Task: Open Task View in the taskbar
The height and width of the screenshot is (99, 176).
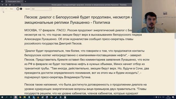Action: click(x=11, y=97)
